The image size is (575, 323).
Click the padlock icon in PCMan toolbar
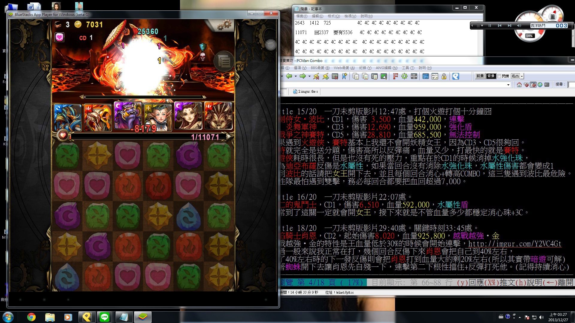click(444, 76)
